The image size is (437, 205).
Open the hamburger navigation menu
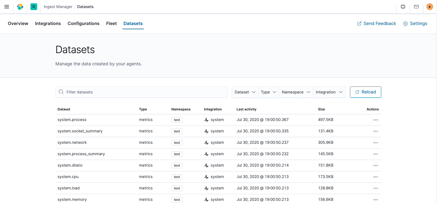(x=7, y=7)
